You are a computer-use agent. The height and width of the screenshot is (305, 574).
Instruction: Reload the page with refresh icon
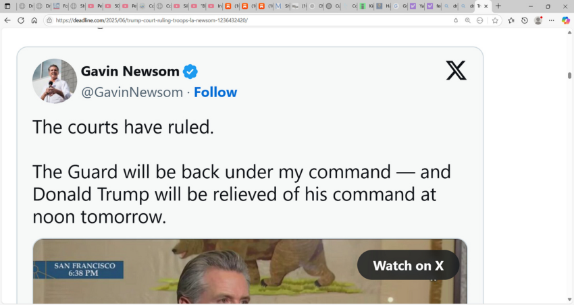(x=21, y=20)
